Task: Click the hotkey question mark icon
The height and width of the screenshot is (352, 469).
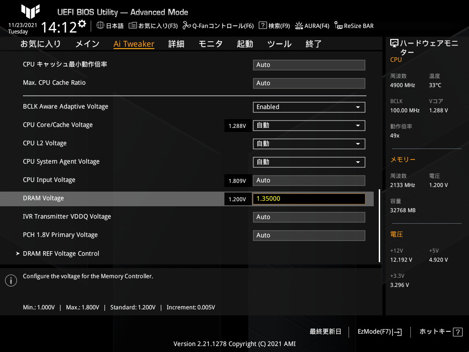Action: point(458,332)
